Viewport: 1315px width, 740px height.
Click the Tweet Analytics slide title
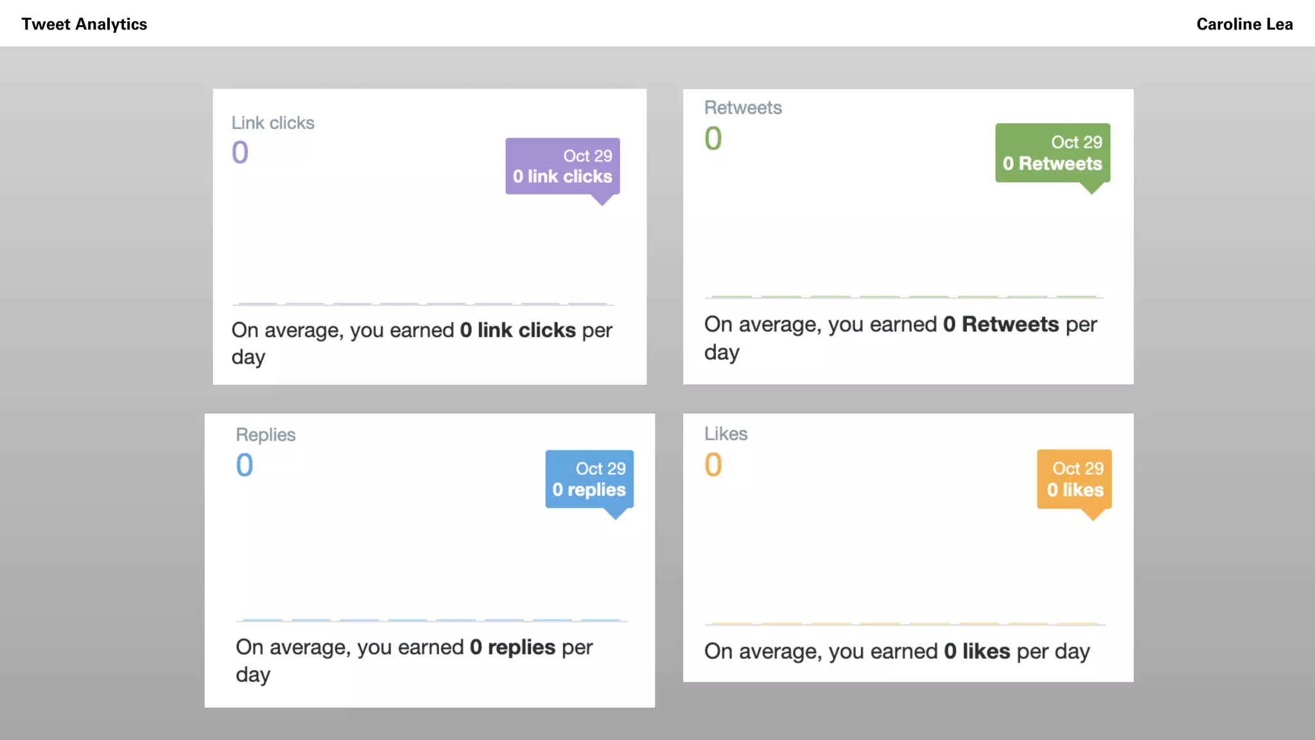84,24
